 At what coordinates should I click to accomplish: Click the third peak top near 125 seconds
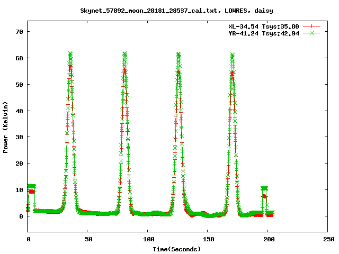179,54
